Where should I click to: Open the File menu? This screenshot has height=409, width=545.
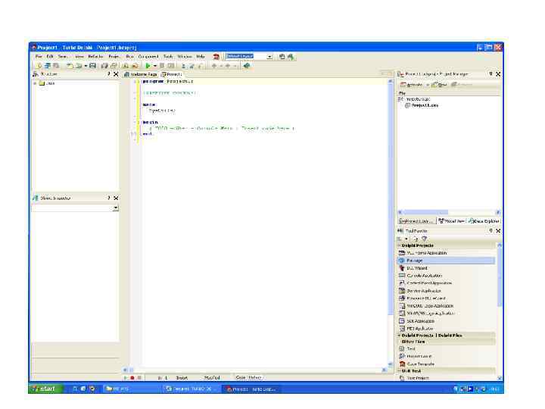39,56
